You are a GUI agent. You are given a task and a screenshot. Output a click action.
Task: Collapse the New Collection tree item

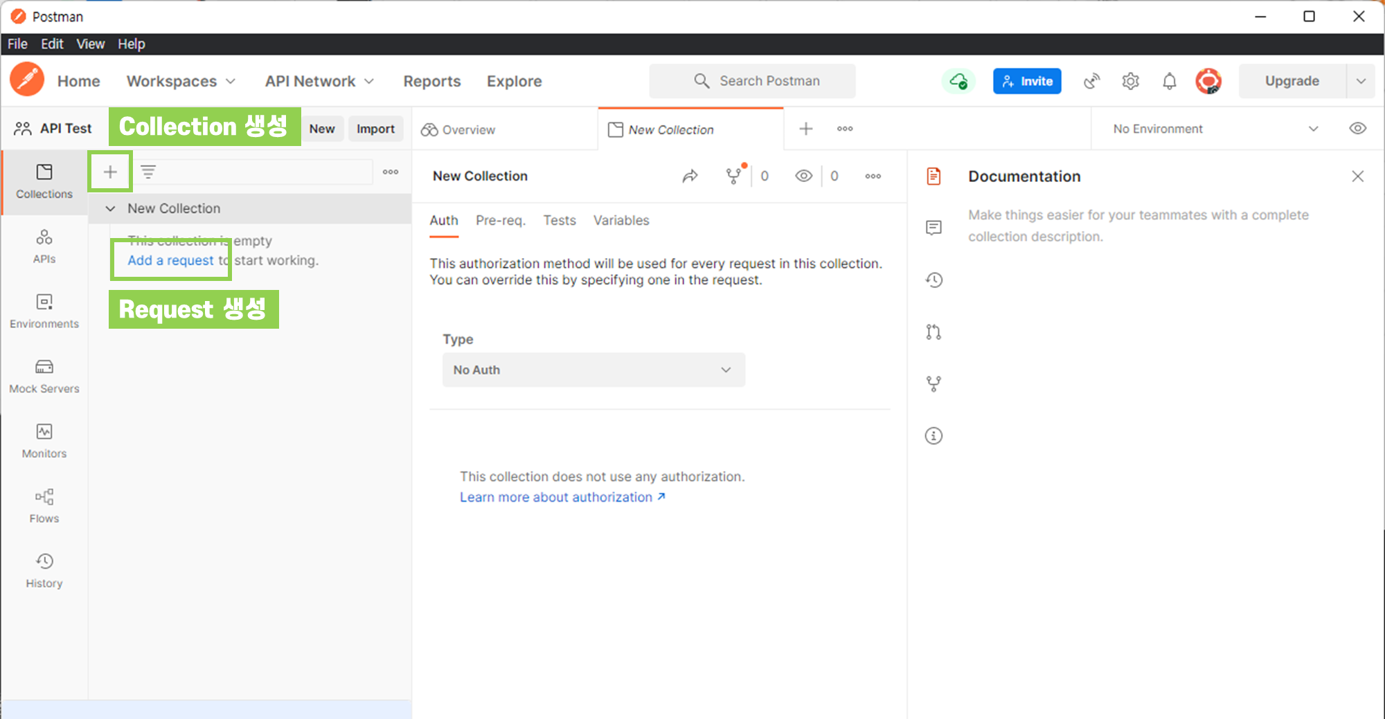[x=110, y=208]
